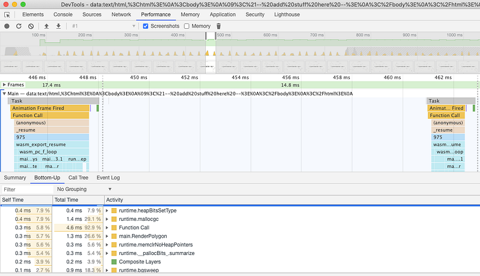Click the Filter input field
The image size is (480, 276).
[x=28, y=190]
